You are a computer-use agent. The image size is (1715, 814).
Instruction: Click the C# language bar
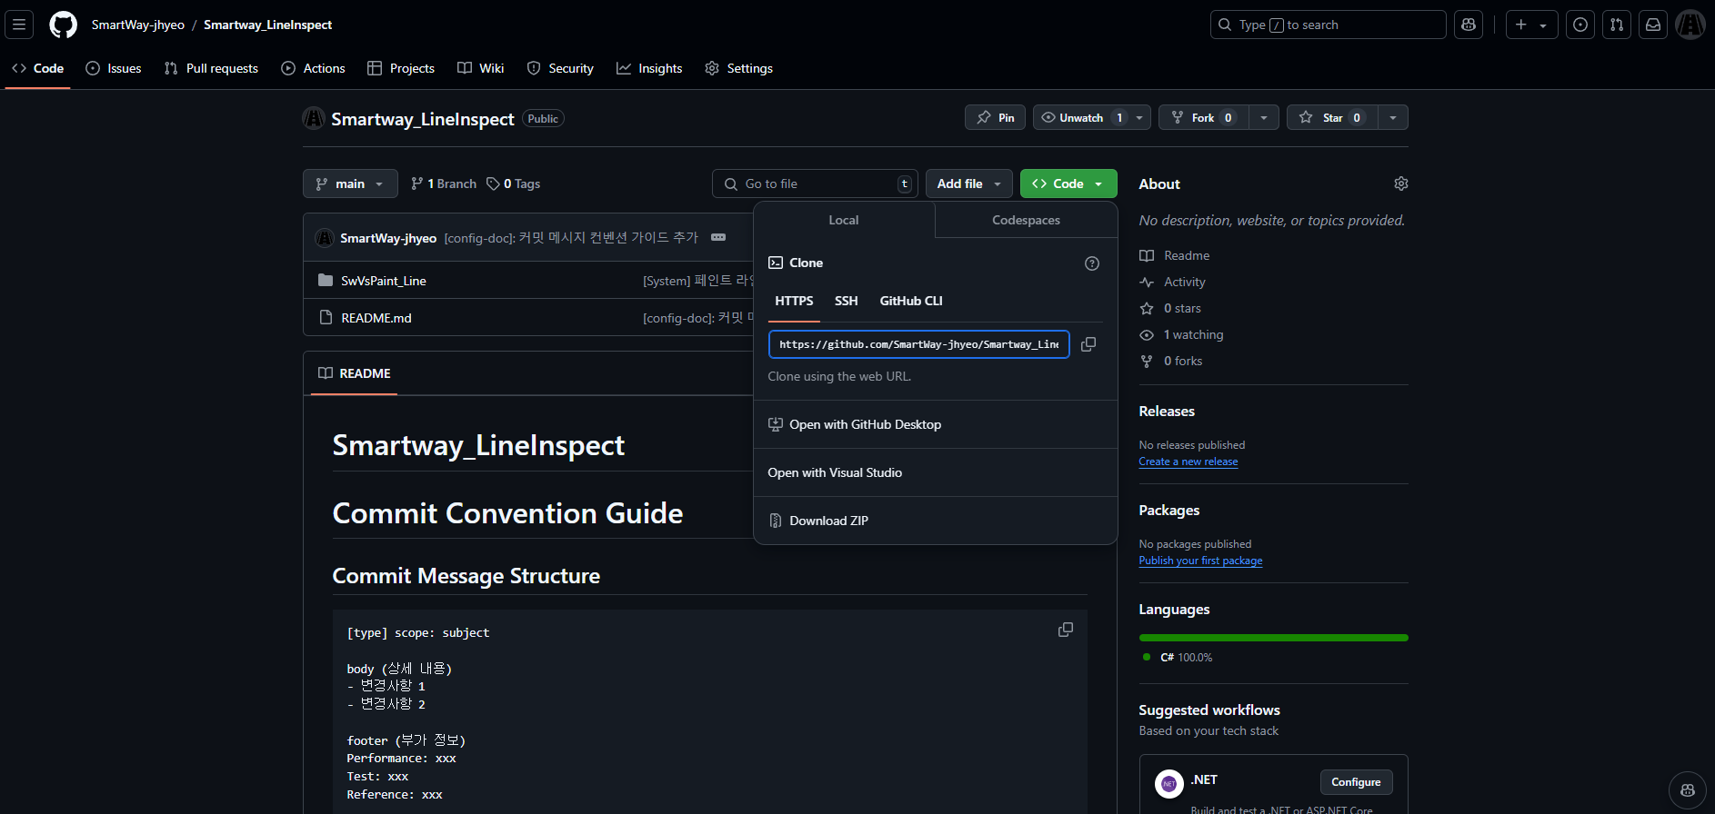pyautogui.click(x=1274, y=638)
